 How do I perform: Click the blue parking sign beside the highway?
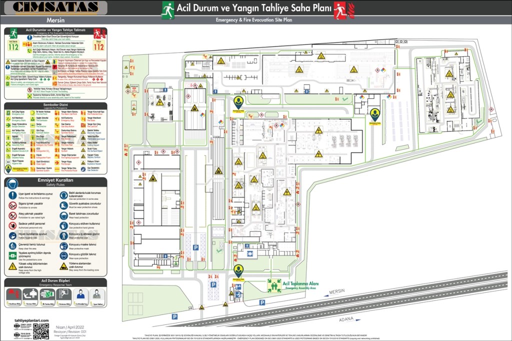pos(175,316)
